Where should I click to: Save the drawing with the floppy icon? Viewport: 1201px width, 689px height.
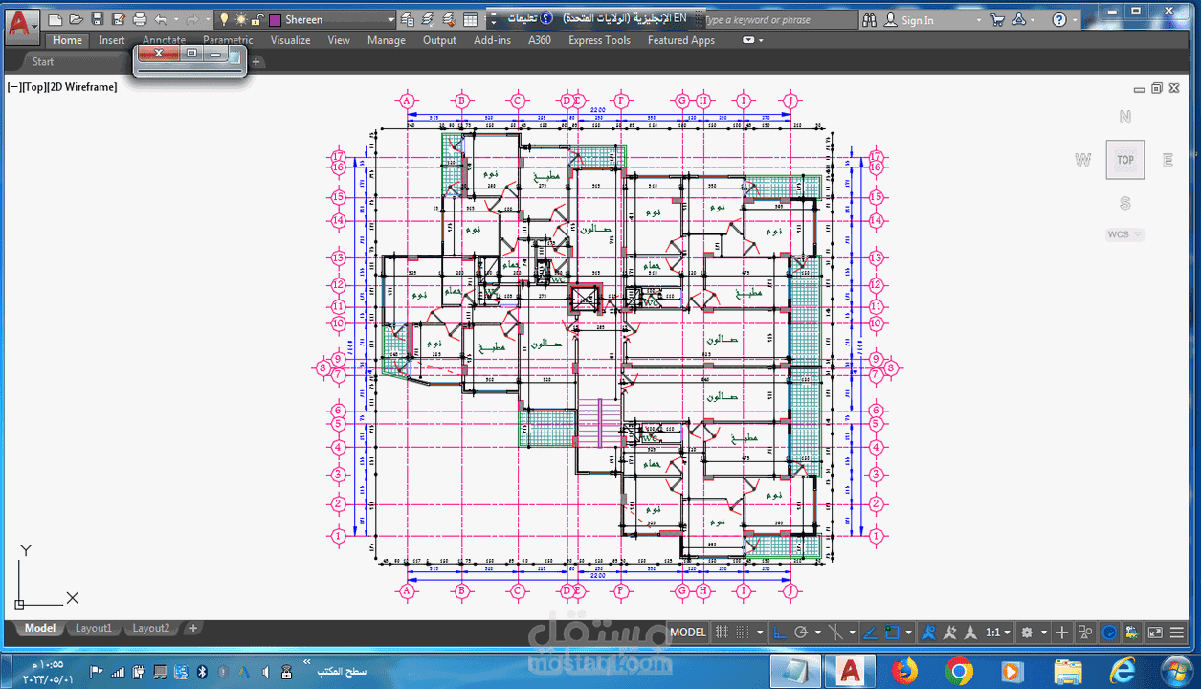[97, 19]
